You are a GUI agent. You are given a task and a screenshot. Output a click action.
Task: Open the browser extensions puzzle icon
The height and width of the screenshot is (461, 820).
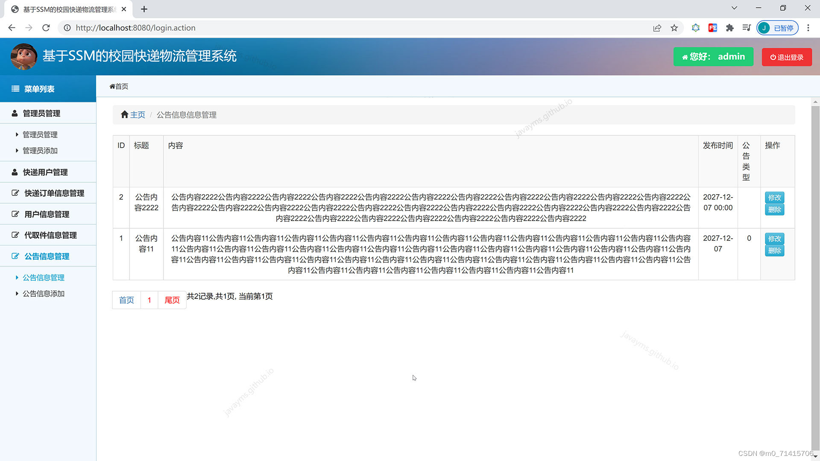pyautogui.click(x=729, y=28)
